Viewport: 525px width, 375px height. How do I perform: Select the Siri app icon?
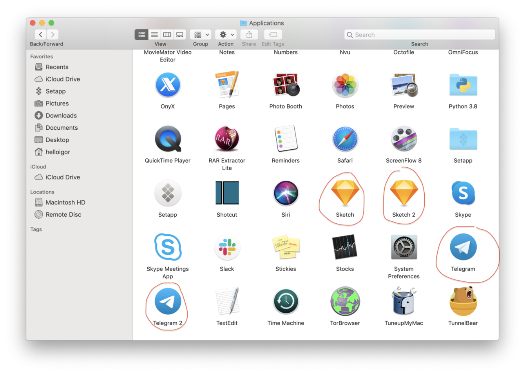[x=286, y=193]
